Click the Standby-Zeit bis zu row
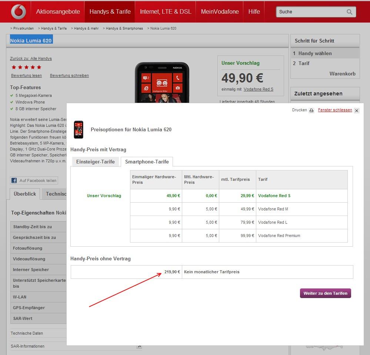 (39, 227)
